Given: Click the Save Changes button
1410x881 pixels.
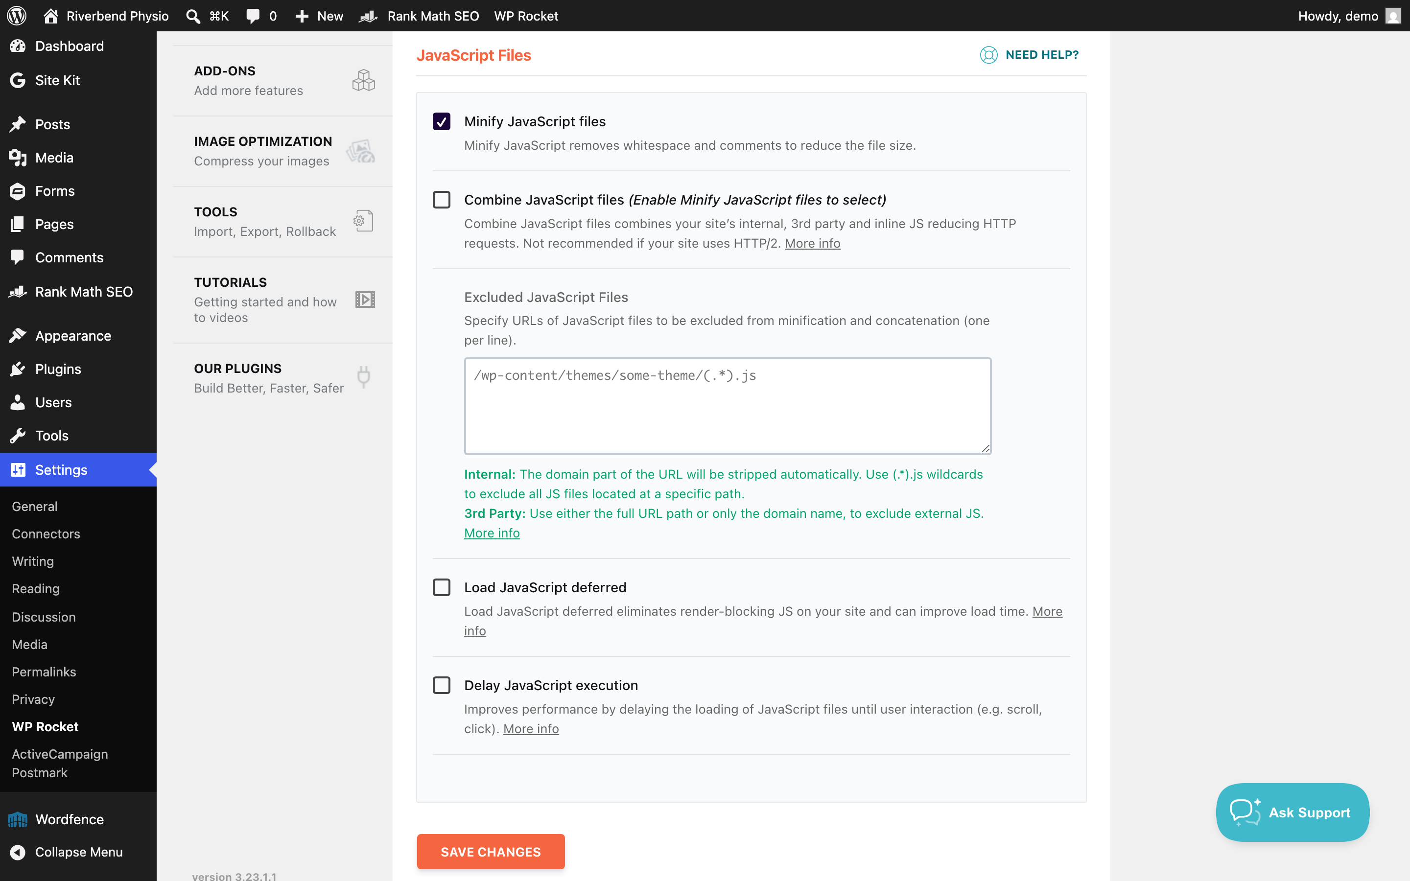Looking at the screenshot, I should [x=491, y=852].
